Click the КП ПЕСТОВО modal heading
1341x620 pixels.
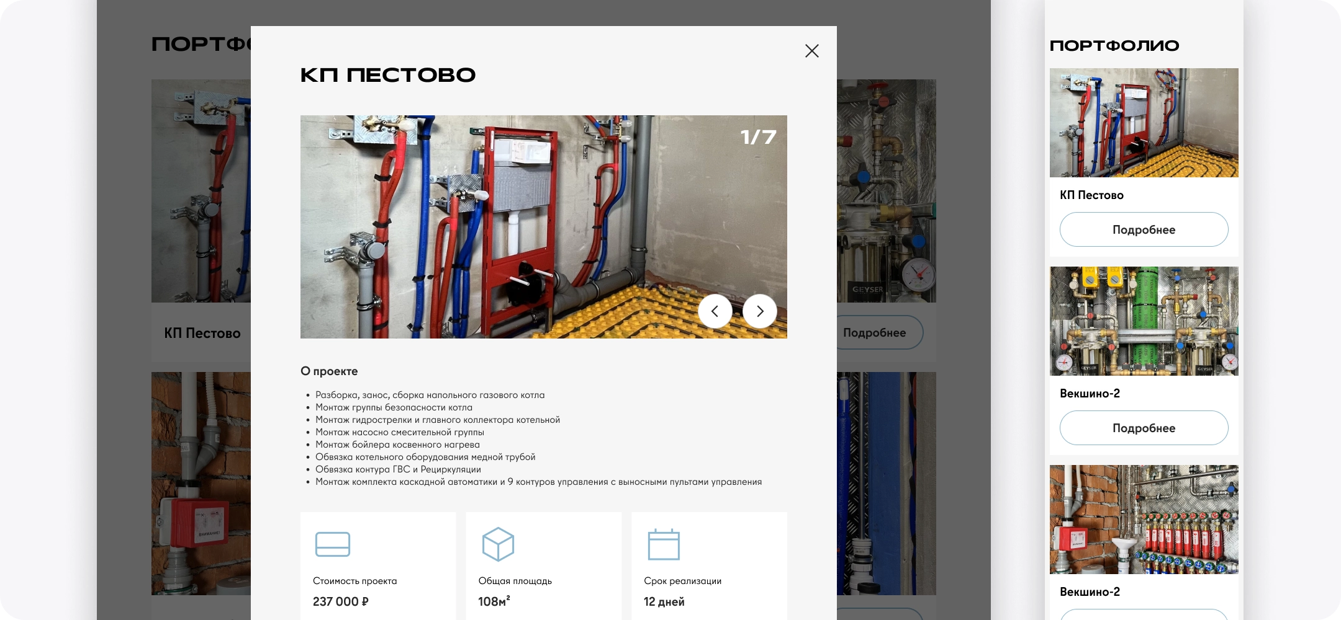388,75
